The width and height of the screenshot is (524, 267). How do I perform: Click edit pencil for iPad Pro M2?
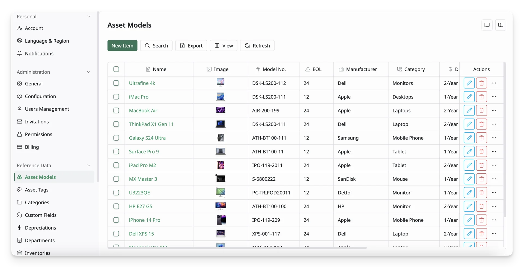point(469,165)
